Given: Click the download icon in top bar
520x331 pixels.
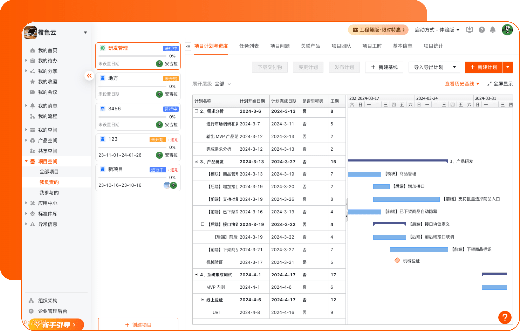Looking at the screenshot, I should click(x=469, y=30).
